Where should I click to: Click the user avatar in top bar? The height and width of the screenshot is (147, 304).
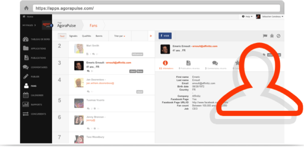pyautogui.click(x=258, y=17)
